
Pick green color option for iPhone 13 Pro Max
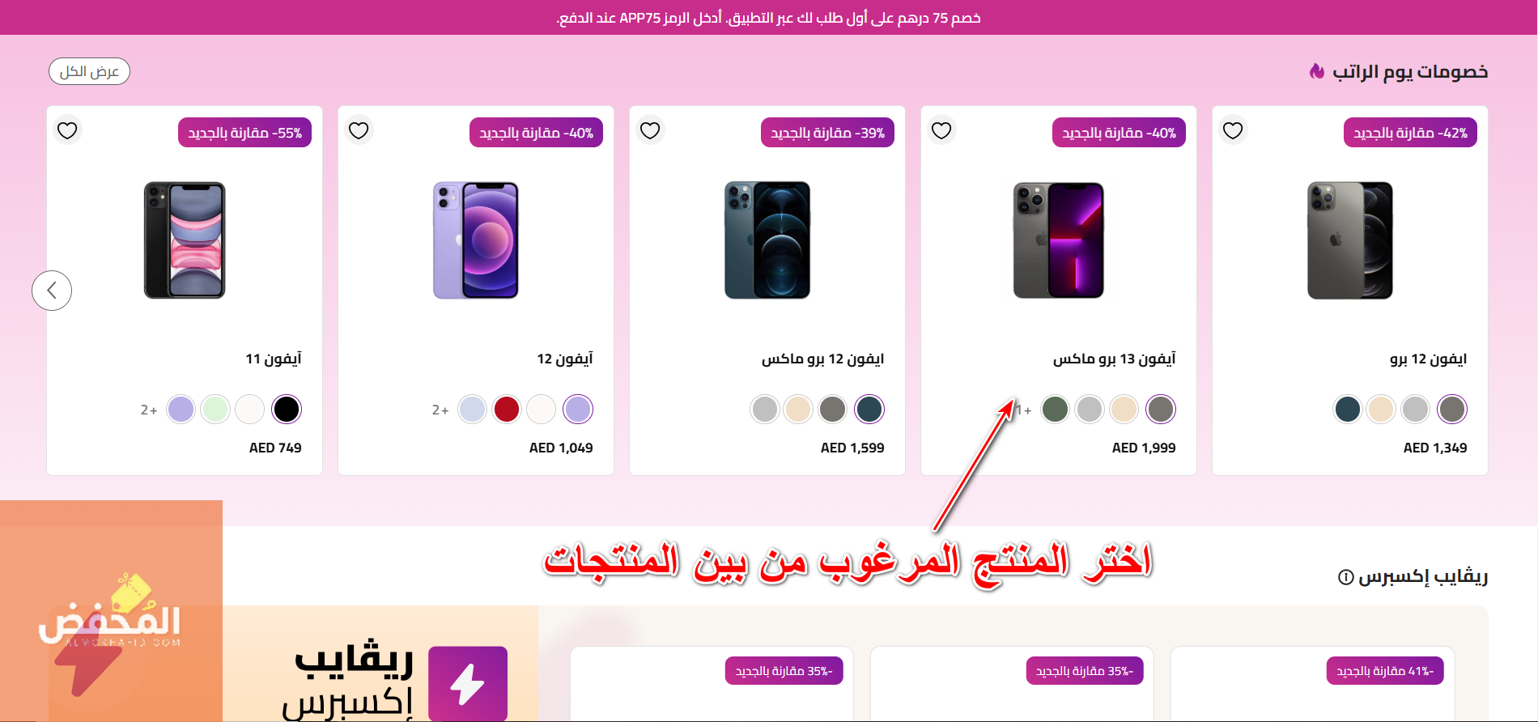click(x=1055, y=410)
